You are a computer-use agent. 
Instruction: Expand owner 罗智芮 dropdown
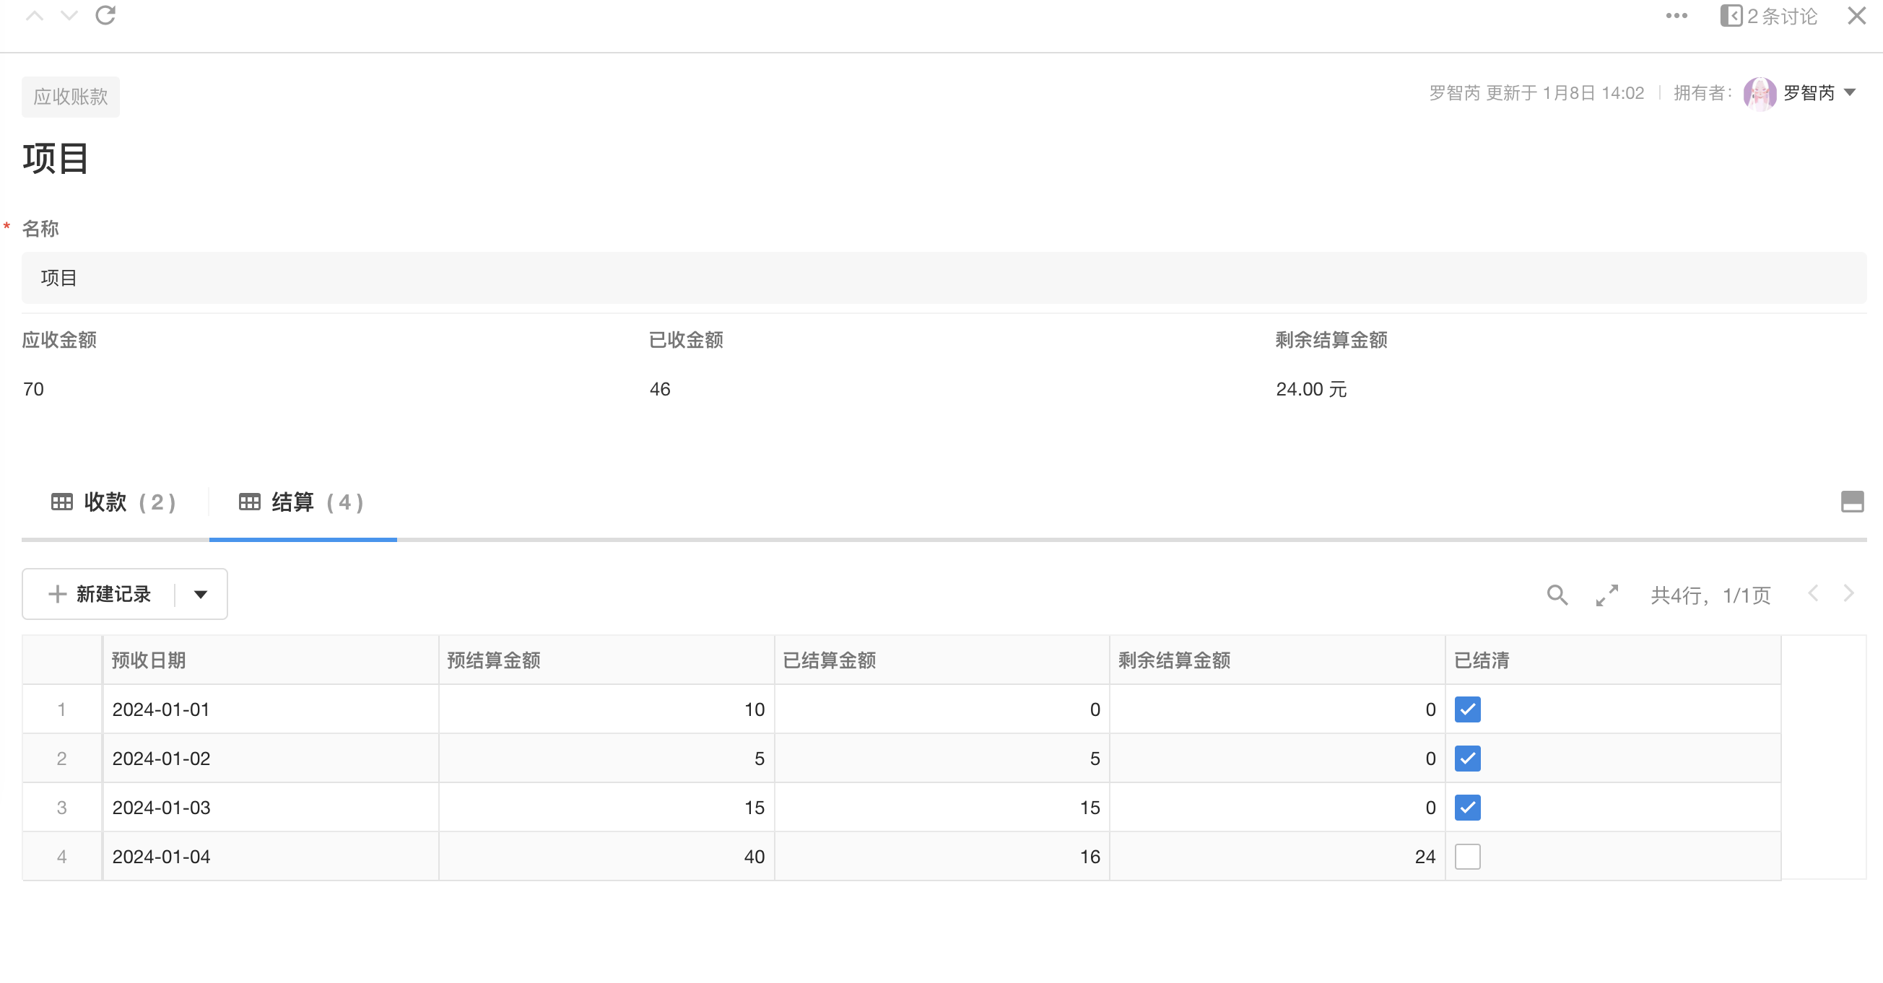[1850, 93]
